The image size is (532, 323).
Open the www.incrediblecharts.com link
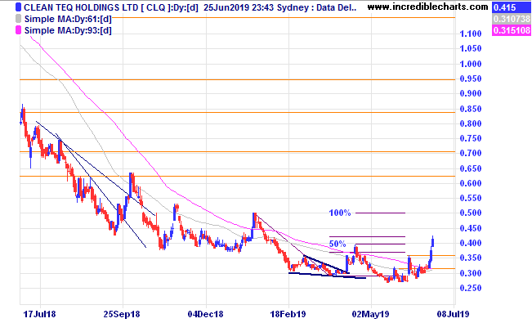[x=427, y=7]
